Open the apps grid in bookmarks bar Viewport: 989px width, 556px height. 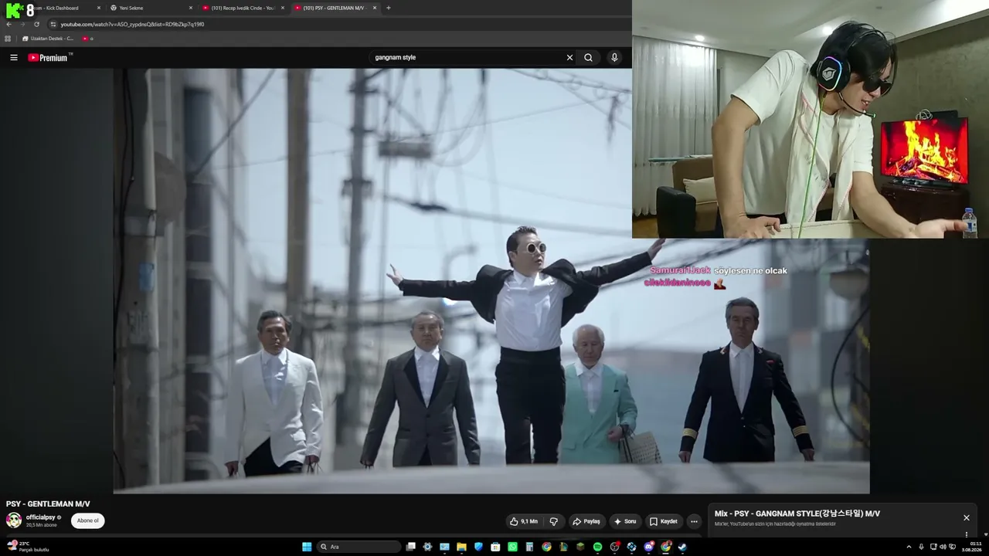(x=8, y=39)
